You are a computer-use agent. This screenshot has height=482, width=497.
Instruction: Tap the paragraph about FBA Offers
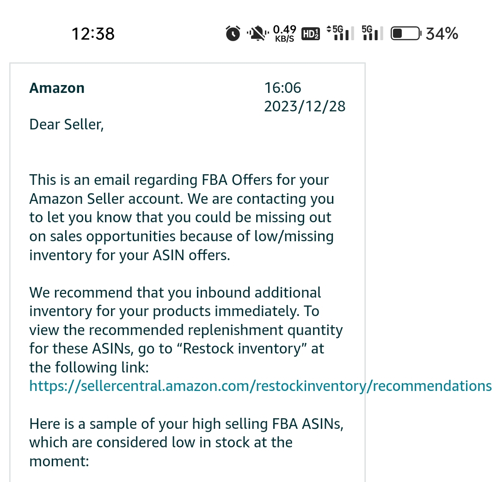[x=182, y=217]
